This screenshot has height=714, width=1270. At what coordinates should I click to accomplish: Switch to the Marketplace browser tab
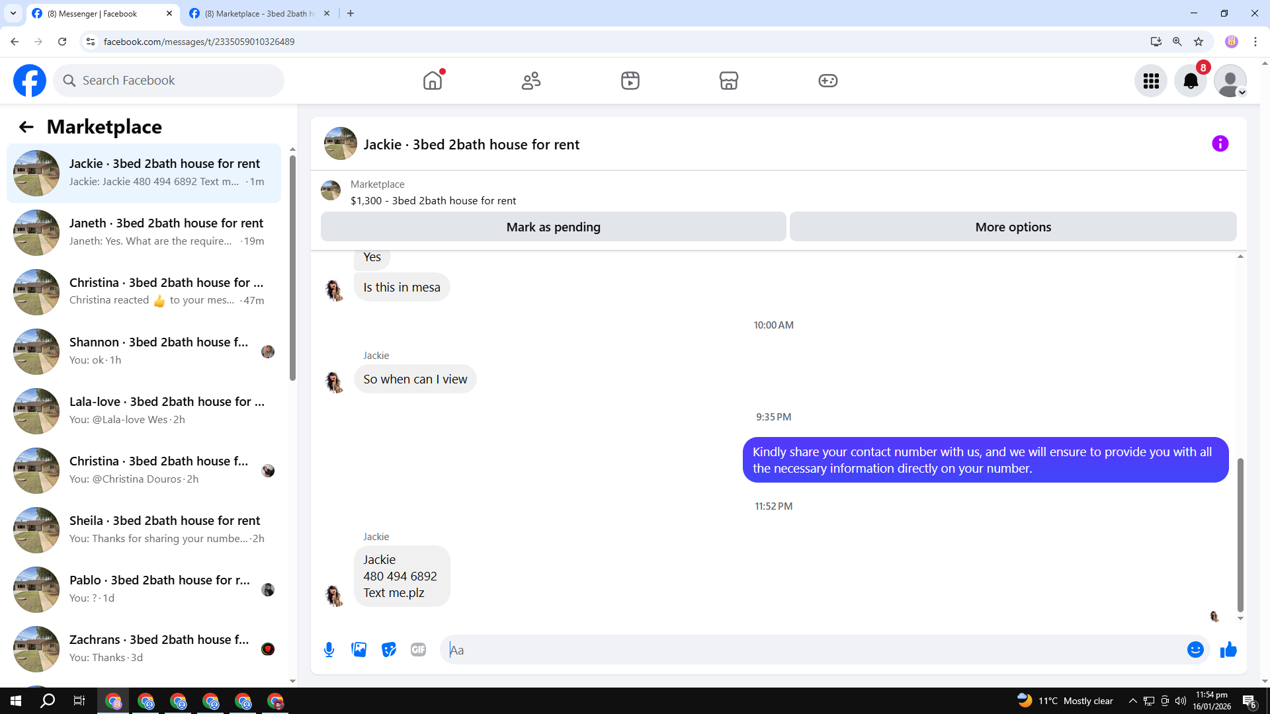[x=258, y=13]
